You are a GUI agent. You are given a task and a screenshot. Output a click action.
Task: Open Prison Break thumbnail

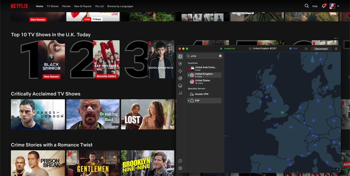38,163
